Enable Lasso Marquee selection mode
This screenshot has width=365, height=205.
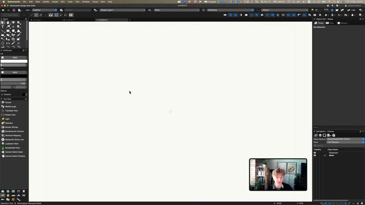coord(61,15)
